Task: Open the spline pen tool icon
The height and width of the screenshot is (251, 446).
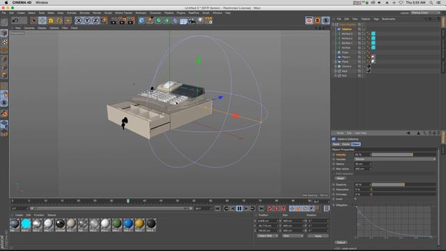Action: pyautogui.click(x=150, y=20)
